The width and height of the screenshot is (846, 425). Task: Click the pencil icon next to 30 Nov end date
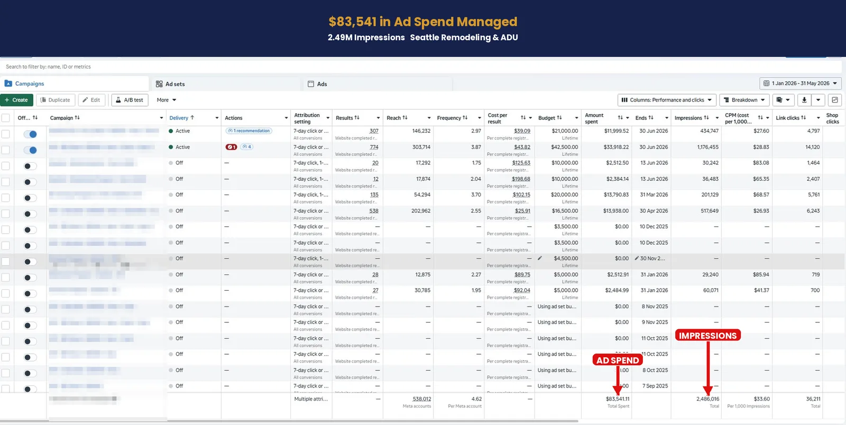click(x=637, y=258)
